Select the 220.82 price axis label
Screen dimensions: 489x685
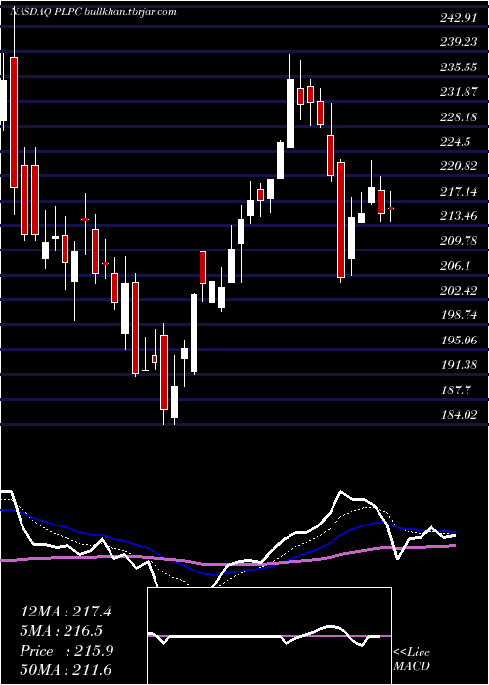click(x=459, y=166)
